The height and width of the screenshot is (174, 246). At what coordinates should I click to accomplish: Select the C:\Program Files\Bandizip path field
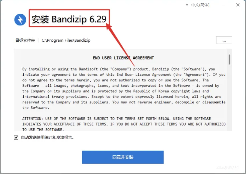66,40
